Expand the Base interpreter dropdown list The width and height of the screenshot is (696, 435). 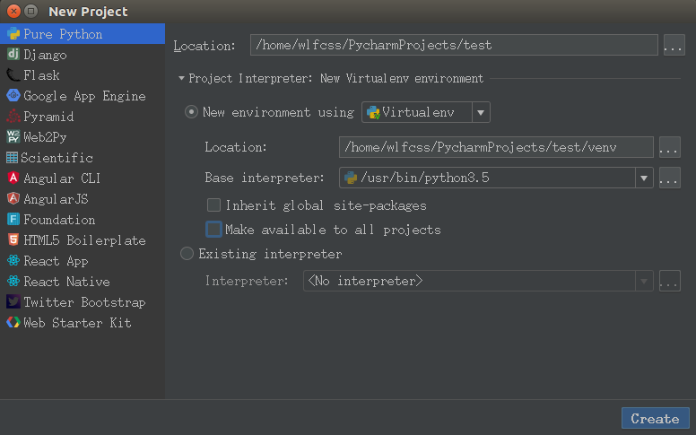tap(643, 178)
